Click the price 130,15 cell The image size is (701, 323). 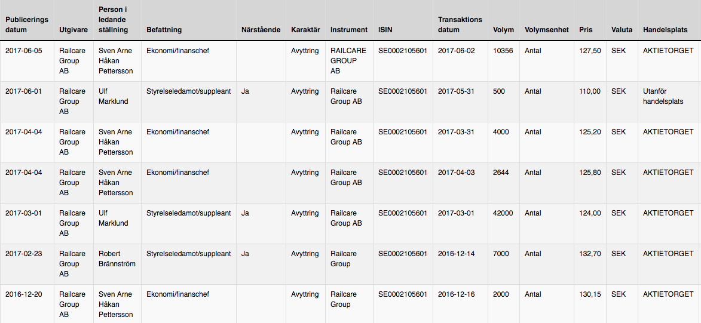(x=590, y=304)
